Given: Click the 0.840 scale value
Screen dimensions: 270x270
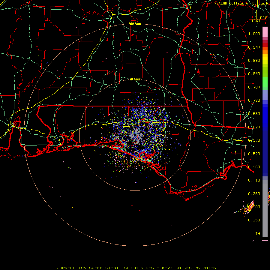Looking at the screenshot, I should 254,74.
